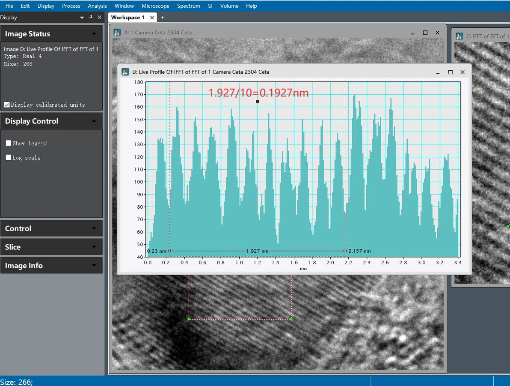The height and width of the screenshot is (386, 510).
Task: Select the Workspace 1 tab
Action: point(127,18)
